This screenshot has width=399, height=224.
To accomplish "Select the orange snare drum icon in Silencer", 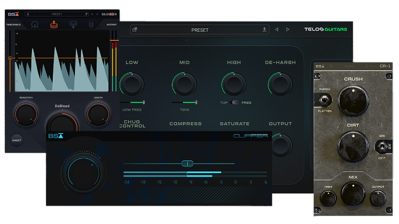I will pos(53,25).
